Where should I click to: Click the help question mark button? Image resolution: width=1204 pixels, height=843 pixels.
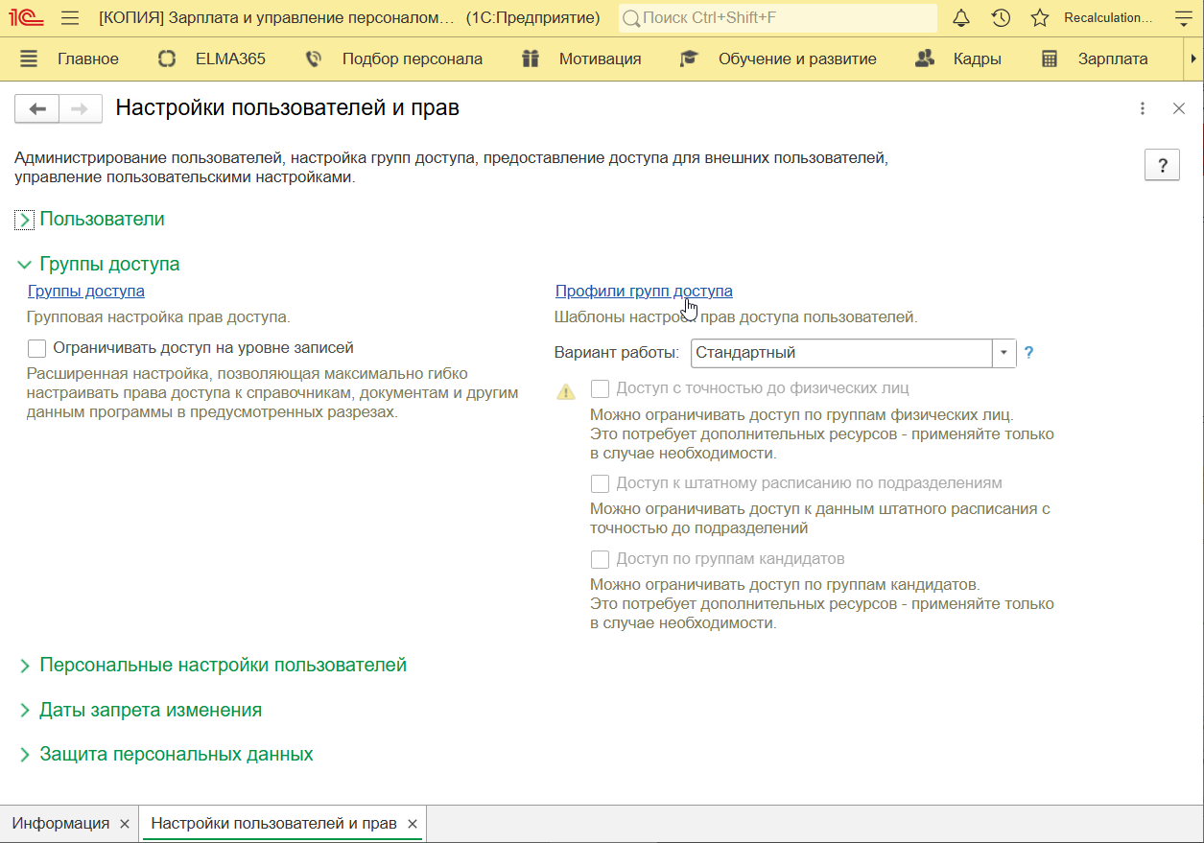click(x=1162, y=165)
